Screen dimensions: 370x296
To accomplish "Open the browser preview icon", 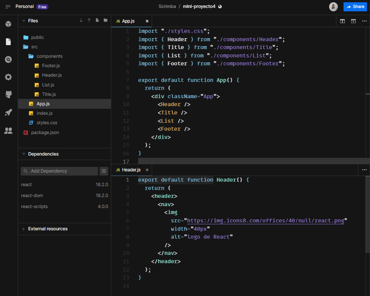I will [353, 21].
